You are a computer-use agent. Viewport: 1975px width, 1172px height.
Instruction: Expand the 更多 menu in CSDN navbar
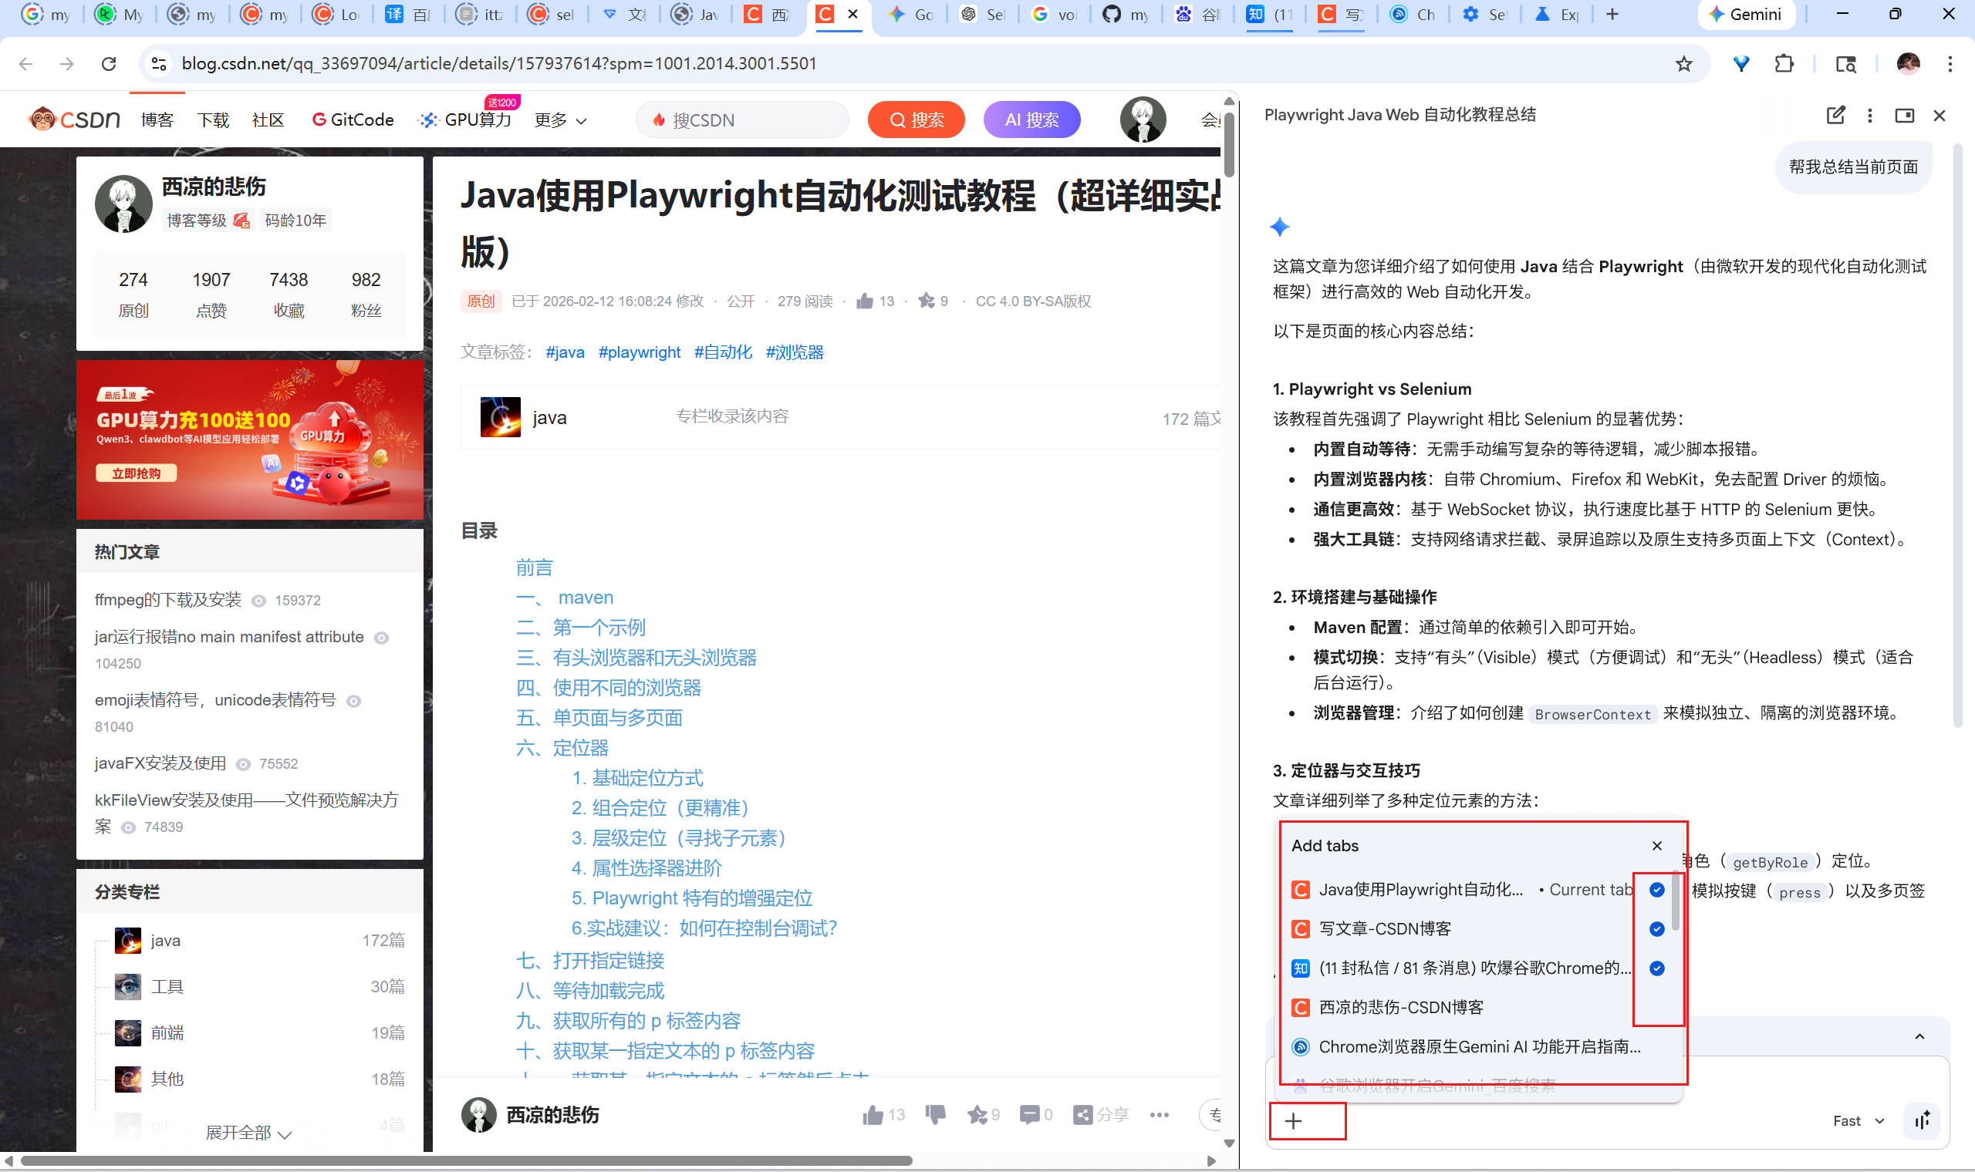[x=560, y=120]
